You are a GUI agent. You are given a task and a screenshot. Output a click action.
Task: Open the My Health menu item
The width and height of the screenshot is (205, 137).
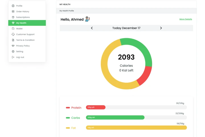pos(21,23)
